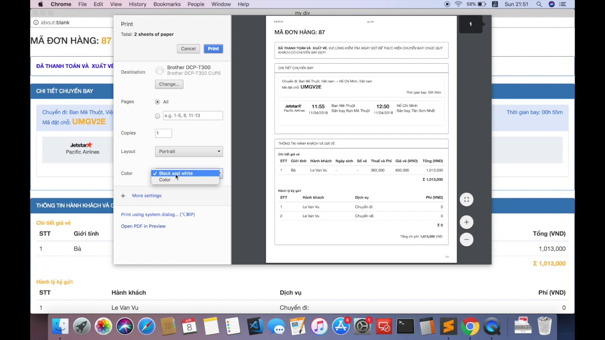Choose Color option in dropdown list
The image size is (605, 340).
point(185,180)
